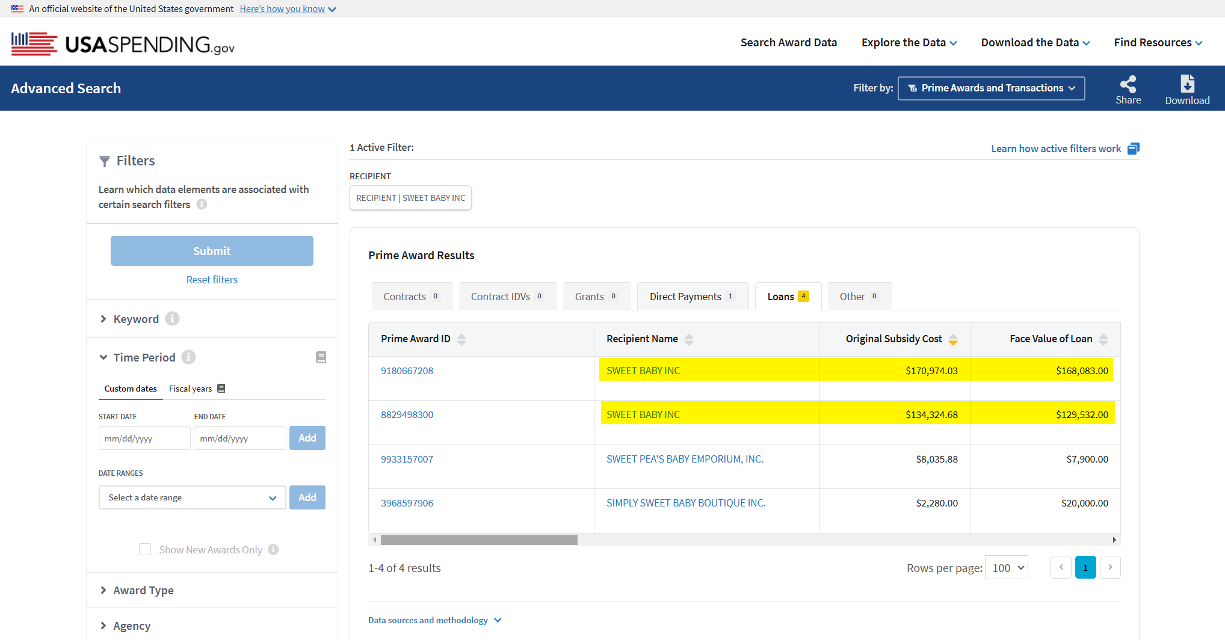1225x640 pixels.
Task: Click the Time Period info icon
Action: click(x=188, y=357)
